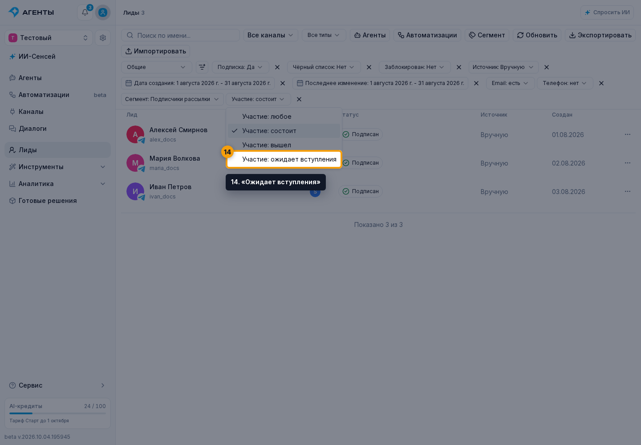Open the Все типы dropdown
Screen dimensions: 641x445
pyautogui.click(x=324, y=35)
